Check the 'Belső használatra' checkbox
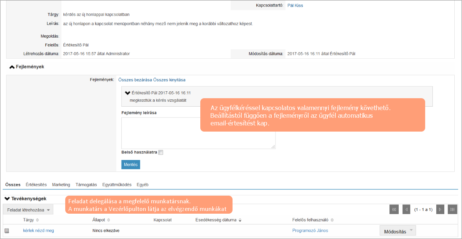The width and height of the screenshot is (462, 239). [x=161, y=152]
